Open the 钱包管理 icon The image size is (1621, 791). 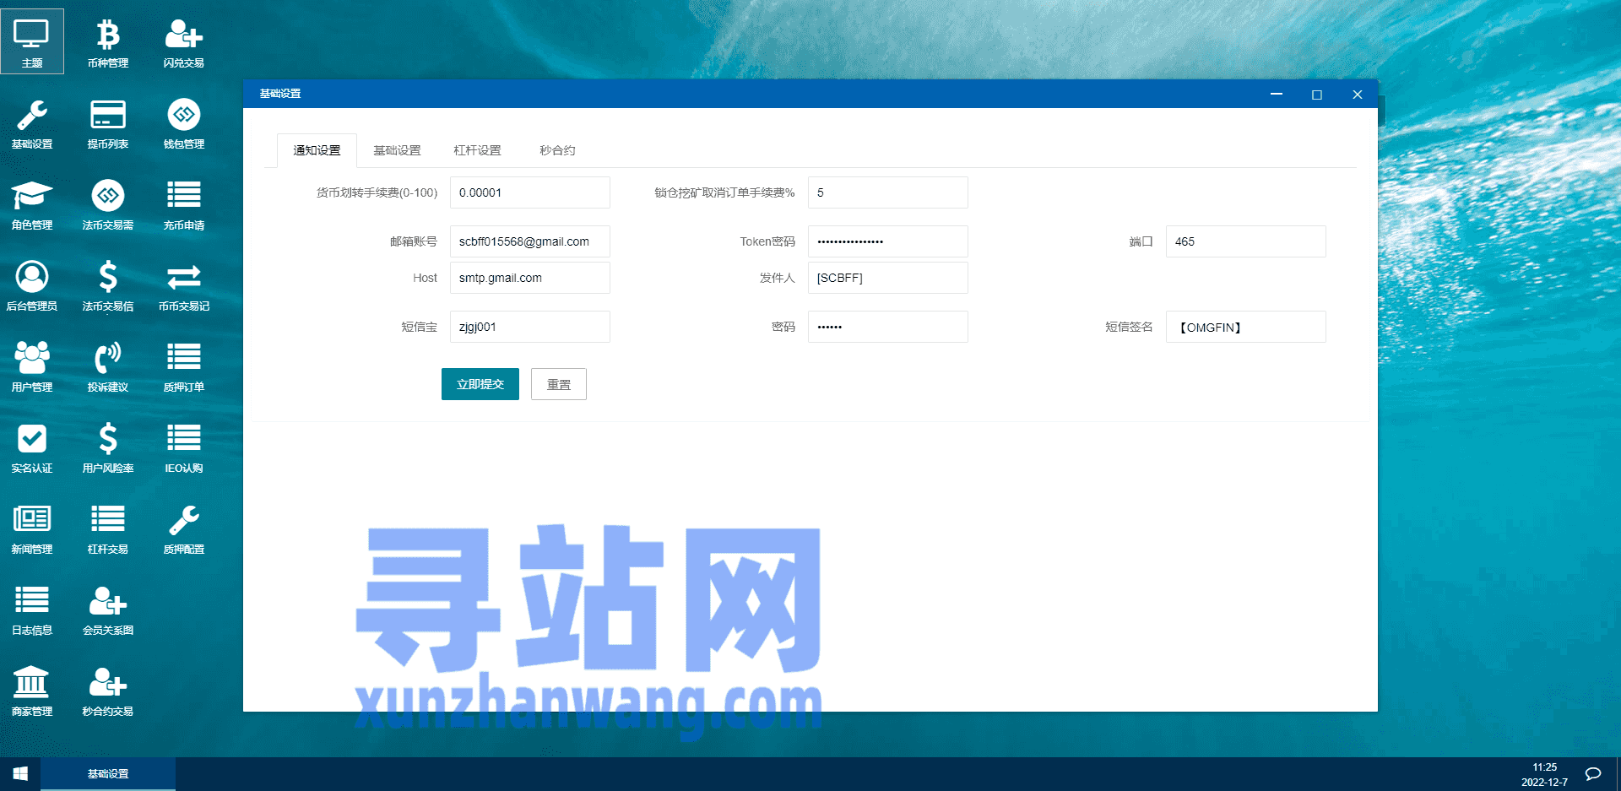(x=184, y=122)
